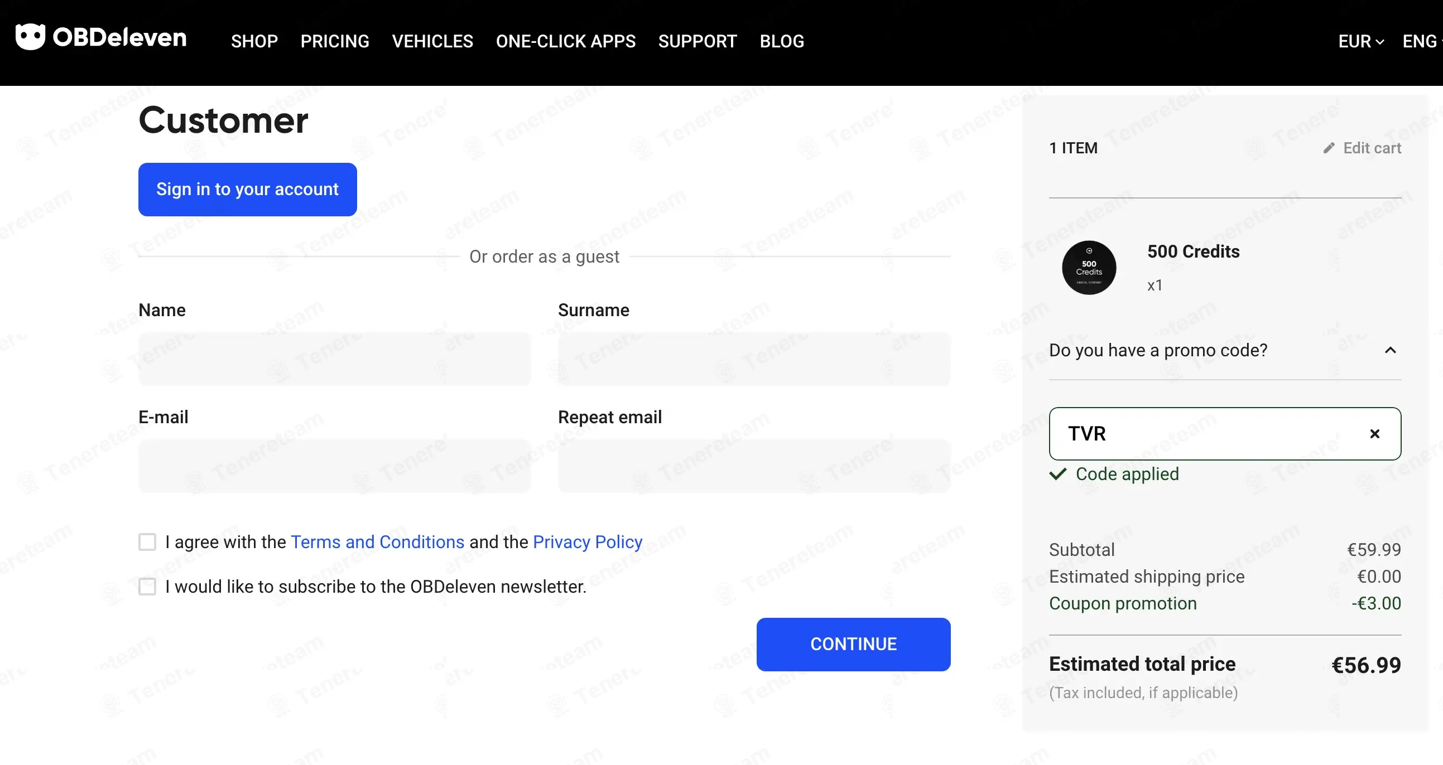This screenshot has width=1443, height=765.
Task: Click the OBDeleven wordmark text
Action: (119, 37)
